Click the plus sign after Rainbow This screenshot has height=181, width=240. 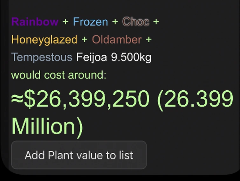pos(65,22)
